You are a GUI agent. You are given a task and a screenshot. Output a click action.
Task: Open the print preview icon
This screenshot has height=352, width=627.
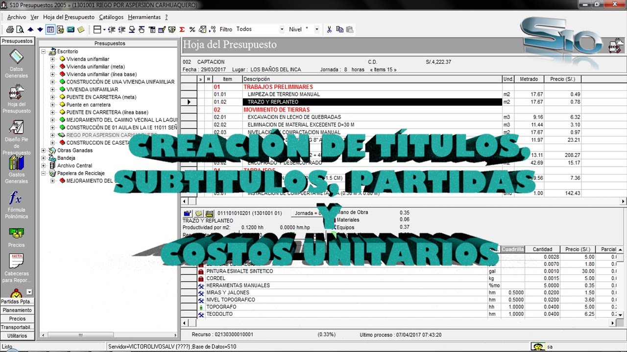point(19,29)
